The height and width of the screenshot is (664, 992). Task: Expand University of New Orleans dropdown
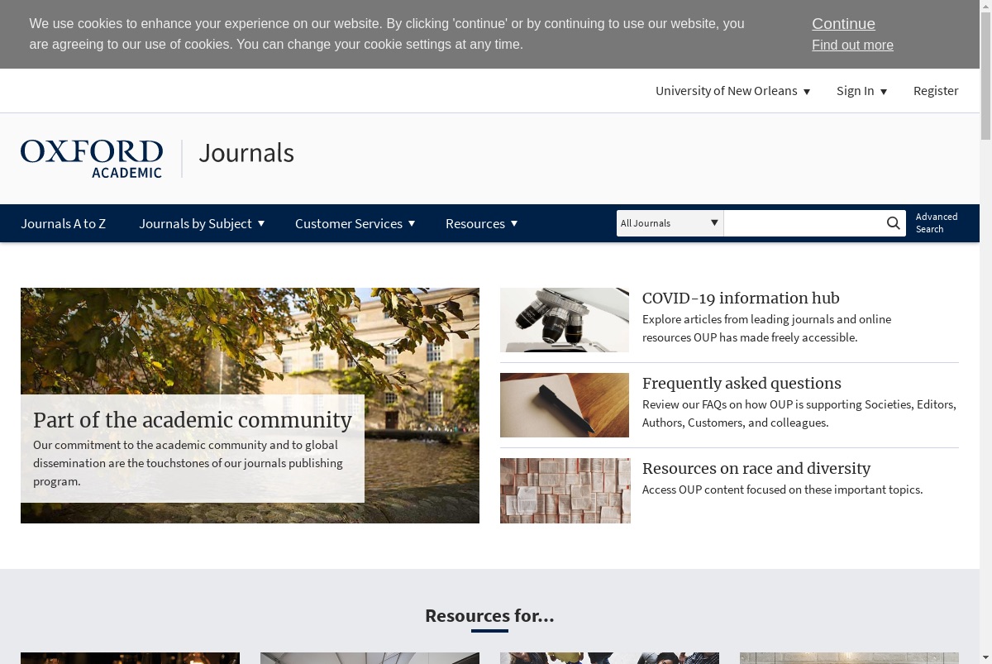click(x=732, y=91)
